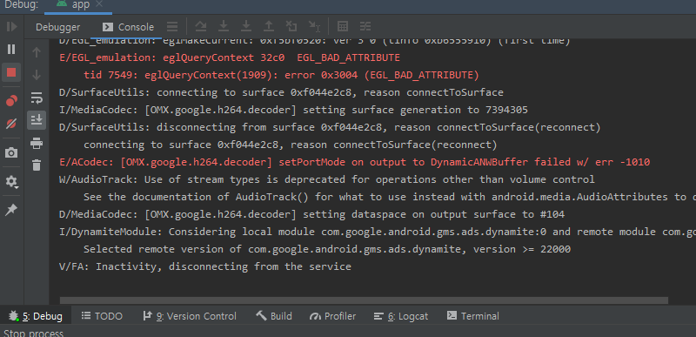Click the Step Out icon
This screenshot has width=696, height=337.
(269, 27)
